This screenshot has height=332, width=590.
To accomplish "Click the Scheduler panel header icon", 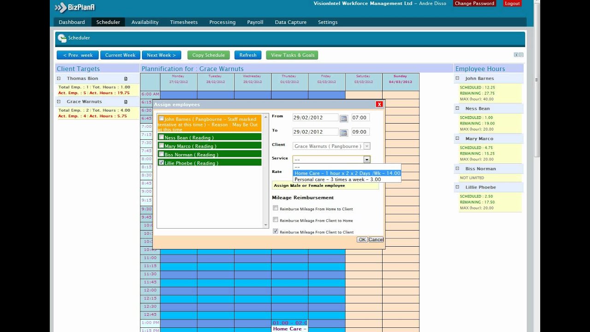I will coord(62,38).
